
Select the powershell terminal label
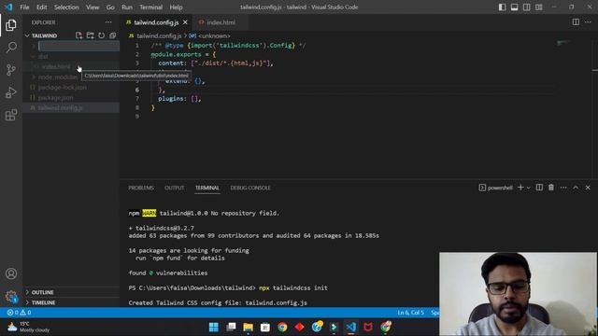[495, 188]
